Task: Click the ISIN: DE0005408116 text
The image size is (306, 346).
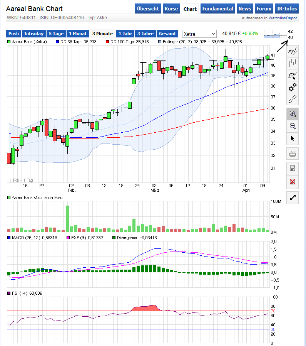Action: pyautogui.click(x=62, y=18)
